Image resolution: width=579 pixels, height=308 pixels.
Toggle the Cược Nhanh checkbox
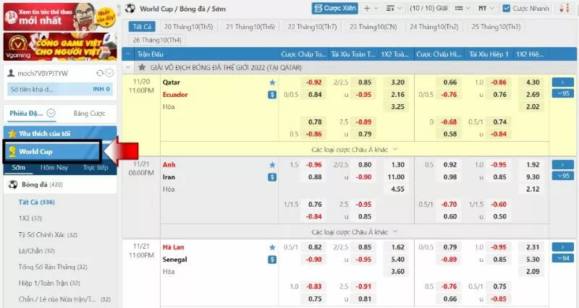506,8
